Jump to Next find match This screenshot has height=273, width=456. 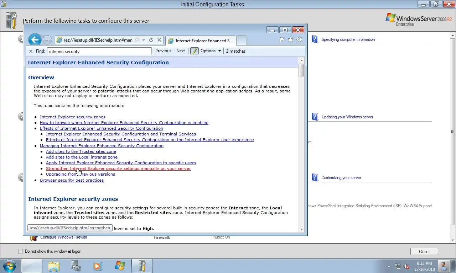(x=181, y=51)
